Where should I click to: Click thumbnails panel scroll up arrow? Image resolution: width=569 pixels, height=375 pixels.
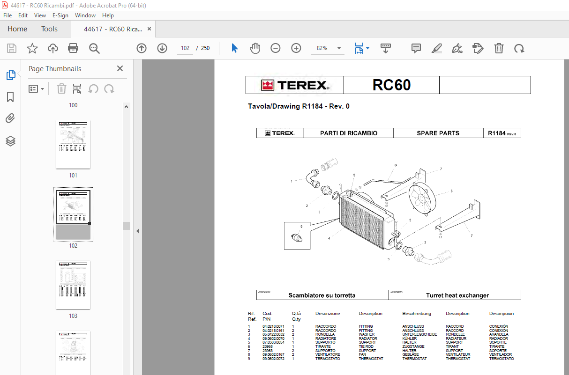coord(126,107)
